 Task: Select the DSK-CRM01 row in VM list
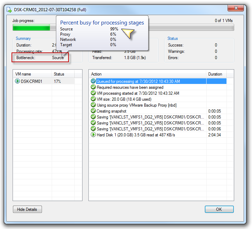[x=31, y=81]
